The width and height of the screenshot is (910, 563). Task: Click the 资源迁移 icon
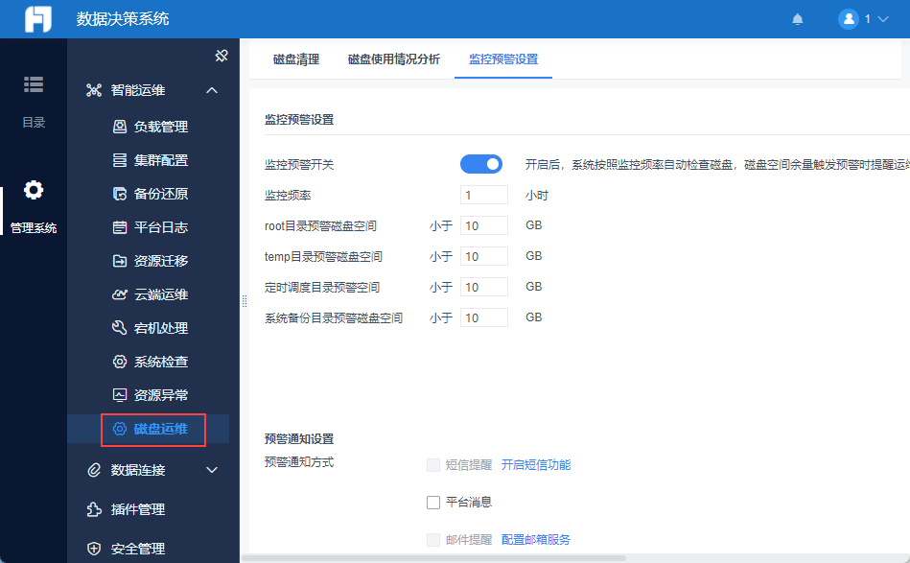point(120,261)
